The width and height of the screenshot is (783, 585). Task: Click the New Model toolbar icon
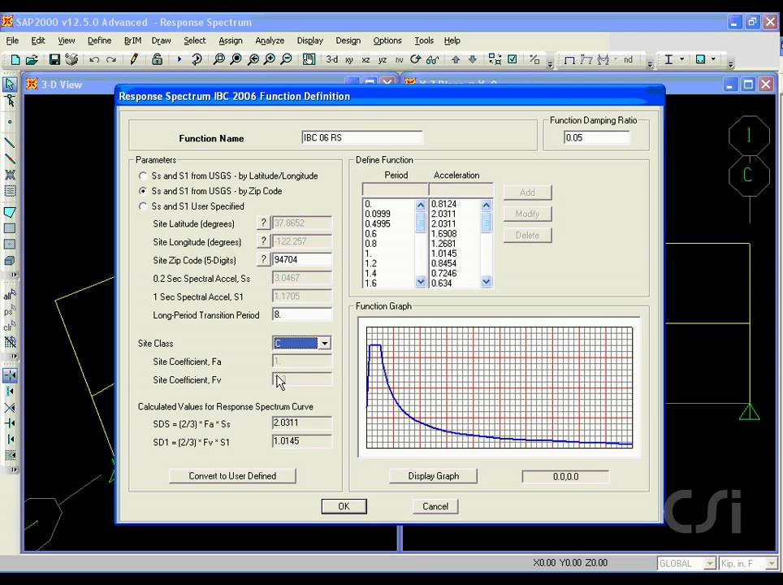click(15, 60)
